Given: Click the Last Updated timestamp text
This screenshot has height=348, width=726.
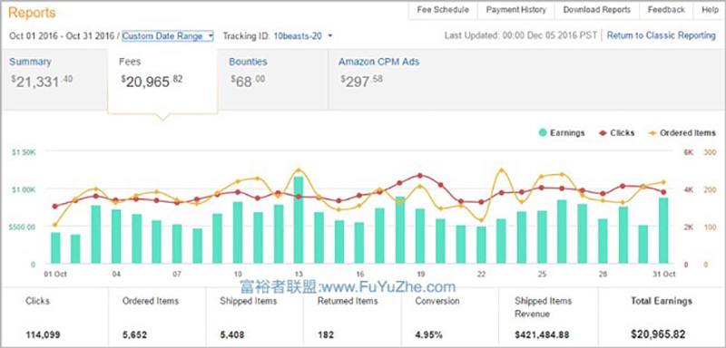Looking at the screenshot, I should click(520, 35).
